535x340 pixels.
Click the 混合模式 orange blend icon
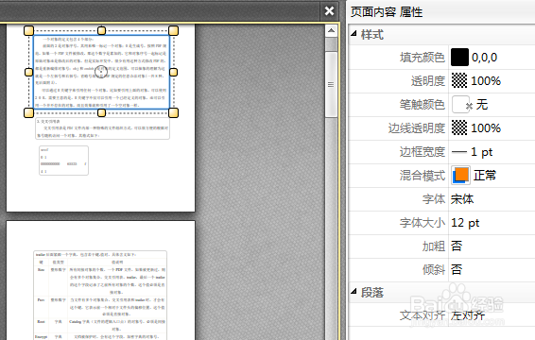(x=460, y=176)
